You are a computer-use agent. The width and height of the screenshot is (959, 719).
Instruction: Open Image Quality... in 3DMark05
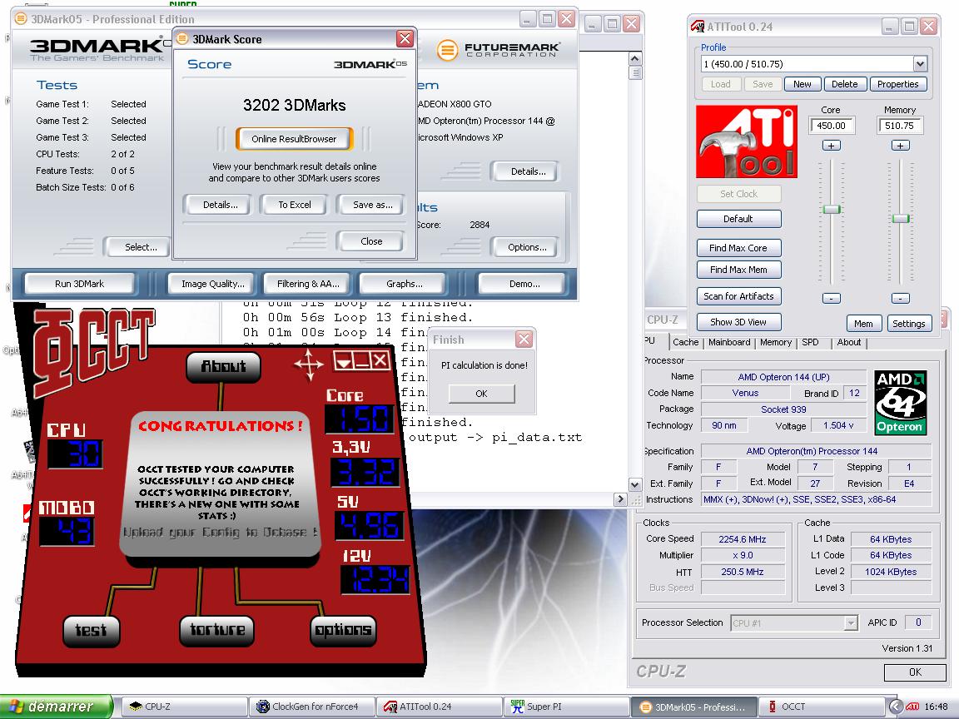213,284
